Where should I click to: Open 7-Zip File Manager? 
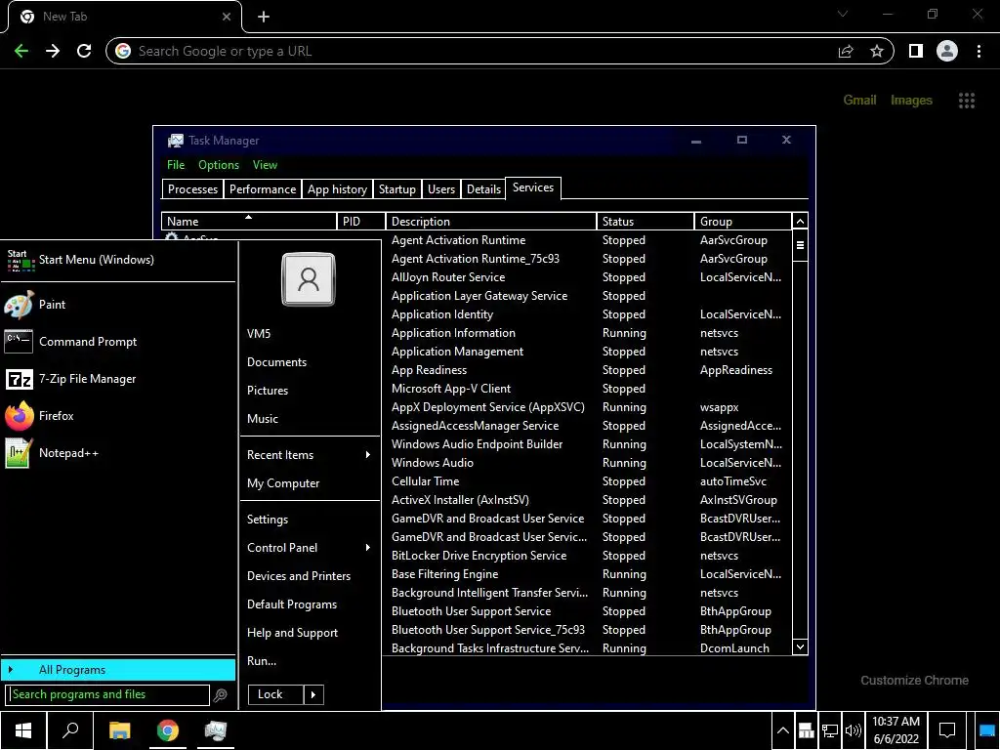(x=118, y=379)
